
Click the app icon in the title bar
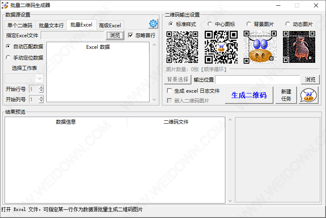coord(5,5)
